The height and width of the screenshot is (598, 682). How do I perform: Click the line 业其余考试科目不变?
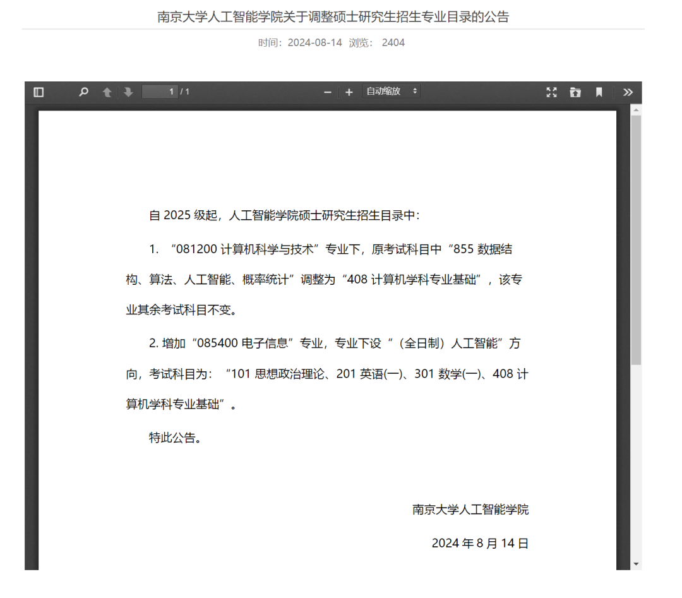pos(182,309)
